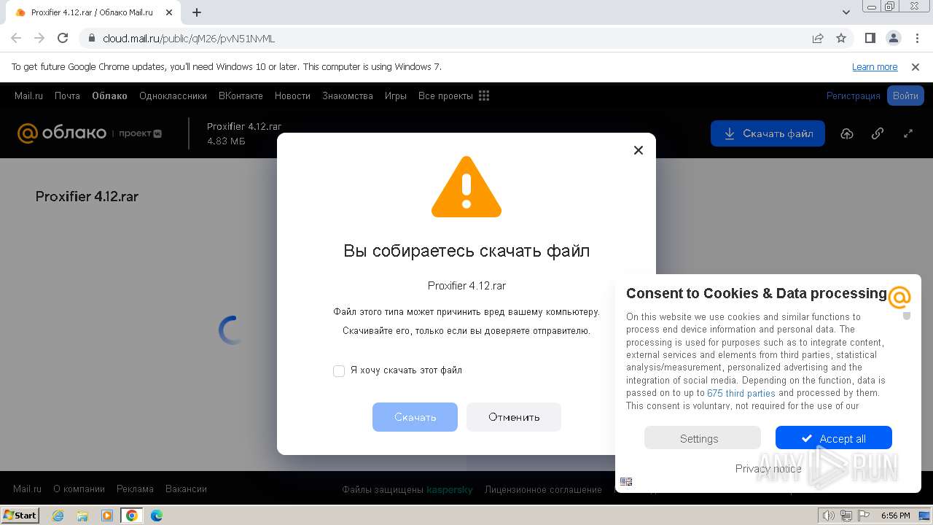The image size is (933, 525).
Task: Click the share page icon in the address bar
Action: pyautogui.click(x=818, y=38)
